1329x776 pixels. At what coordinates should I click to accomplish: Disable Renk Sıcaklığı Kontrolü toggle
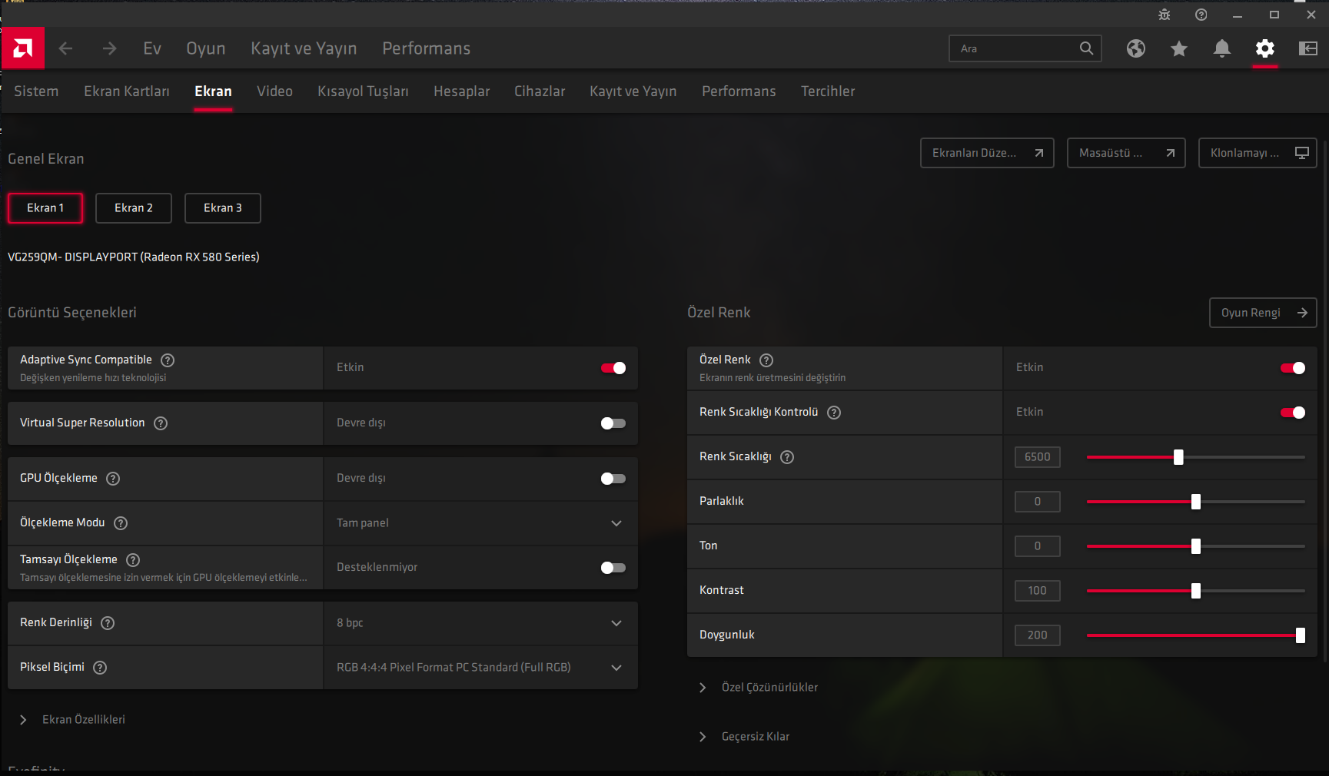click(1293, 413)
